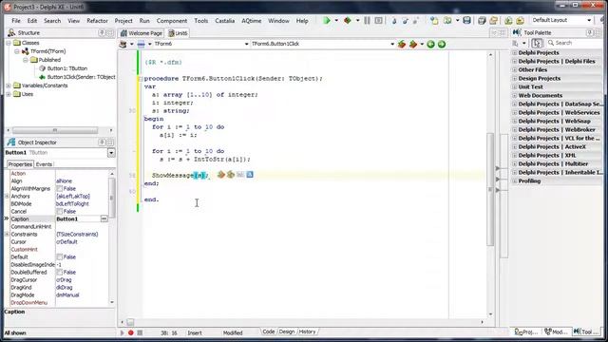
Task: Open the Component menu
Action: point(172,21)
